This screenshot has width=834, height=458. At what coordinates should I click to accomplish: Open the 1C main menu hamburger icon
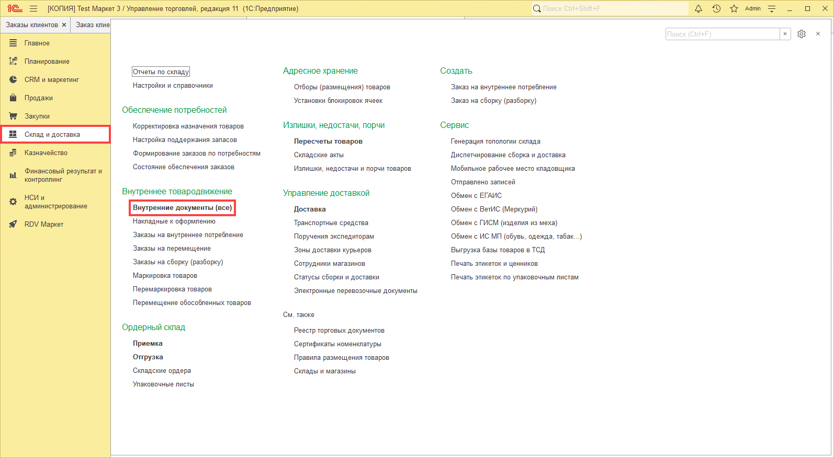[33, 8]
